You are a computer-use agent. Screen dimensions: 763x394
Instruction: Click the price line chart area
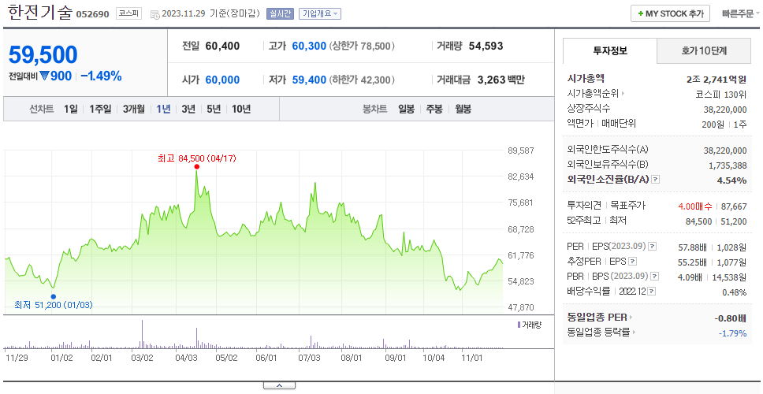[254, 231]
